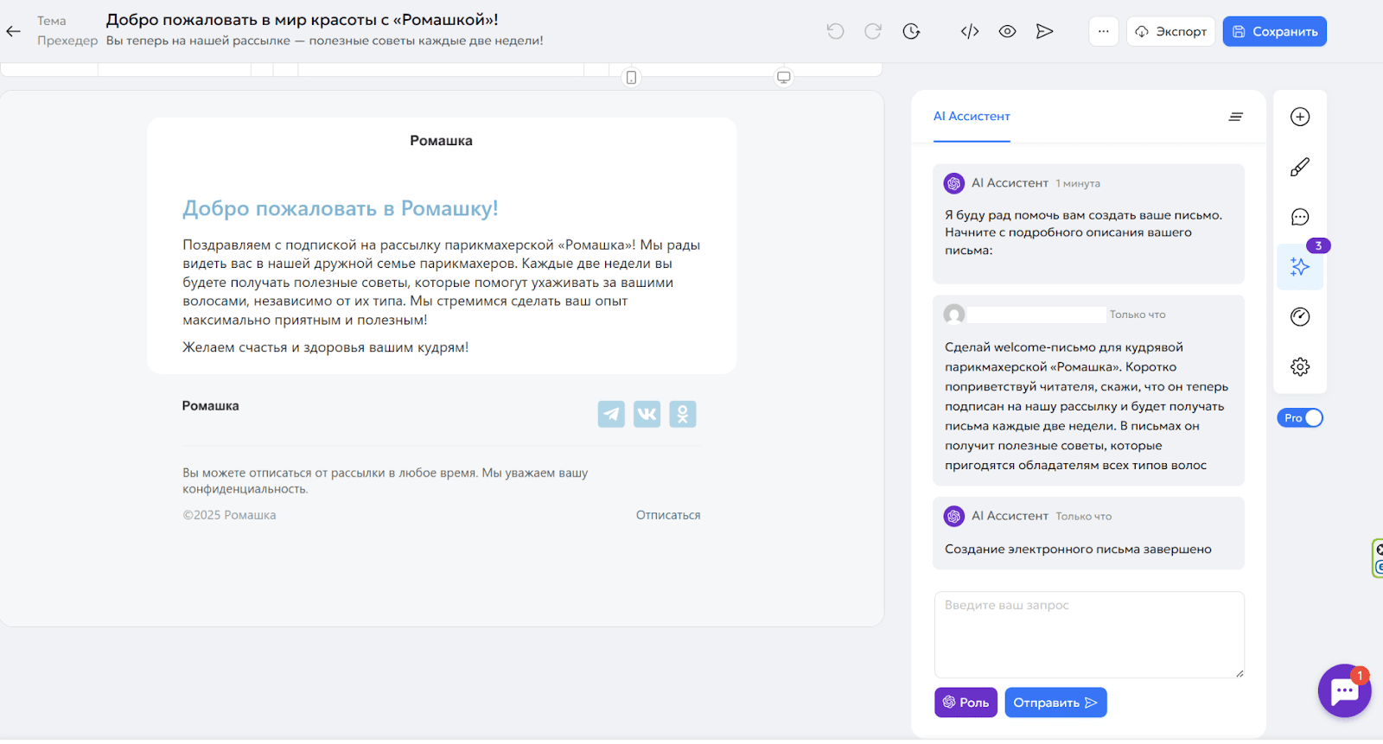This screenshot has height=744, width=1383.
Task: Switch to mobile preview mode
Action: pos(632,78)
